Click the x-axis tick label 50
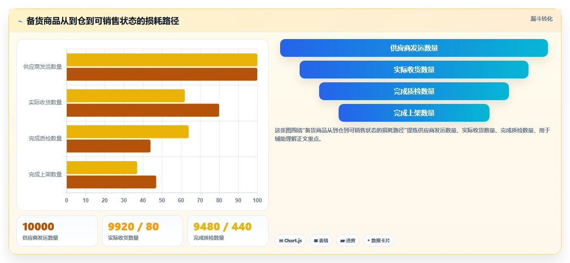 point(162,201)
